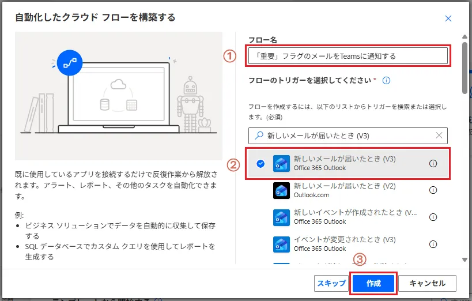Screen dimensions: 472x301
Task: Show info for 新しいメールが届いたとき (V3) trigger
Action: click(433, 164)
